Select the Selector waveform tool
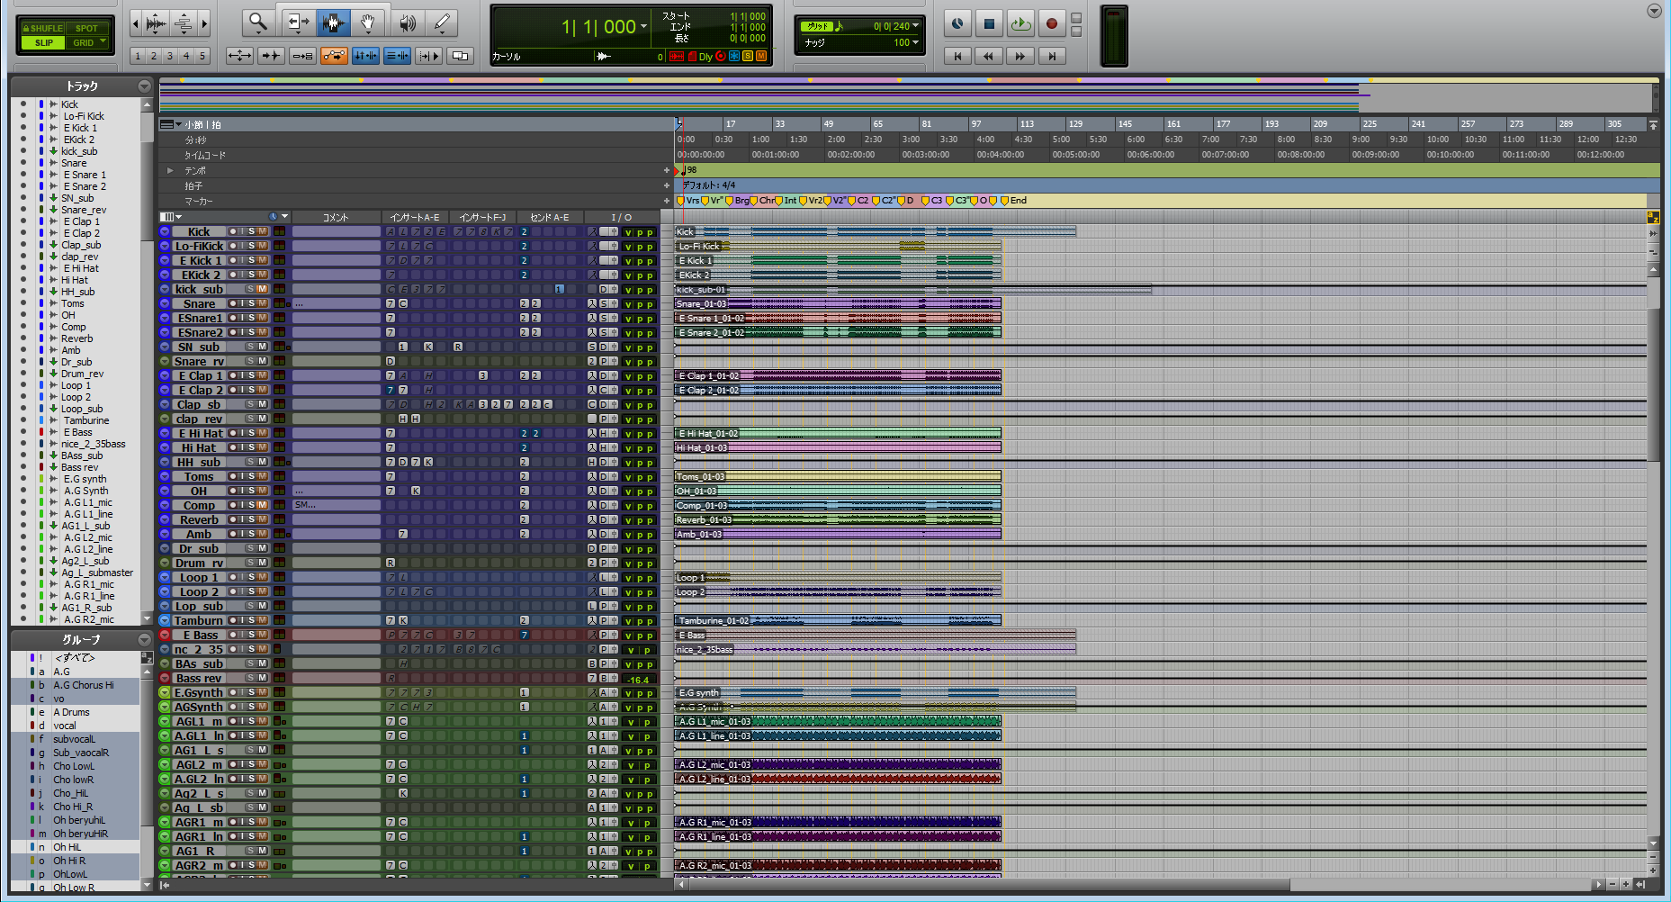This screenshot has height=902, width=1671. pyautogui.click(x=332, y=23)
